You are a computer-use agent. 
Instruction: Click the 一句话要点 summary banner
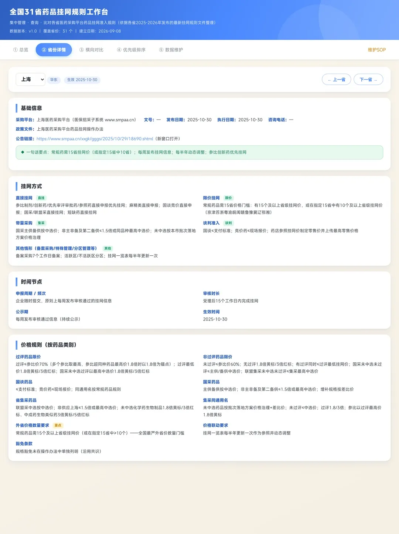pyautogui.click(x=199, y=152)
